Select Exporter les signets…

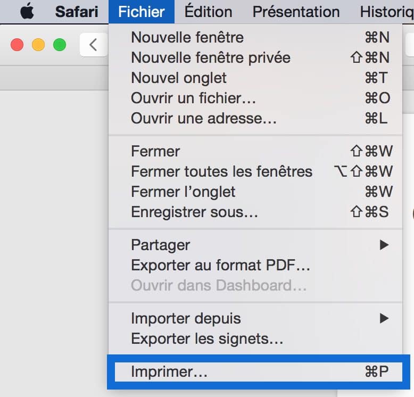(x=255, y=338)
